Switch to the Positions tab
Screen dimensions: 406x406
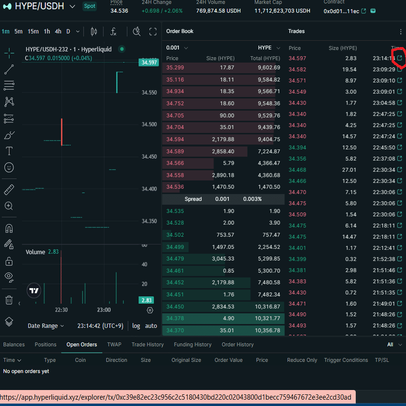46,344
